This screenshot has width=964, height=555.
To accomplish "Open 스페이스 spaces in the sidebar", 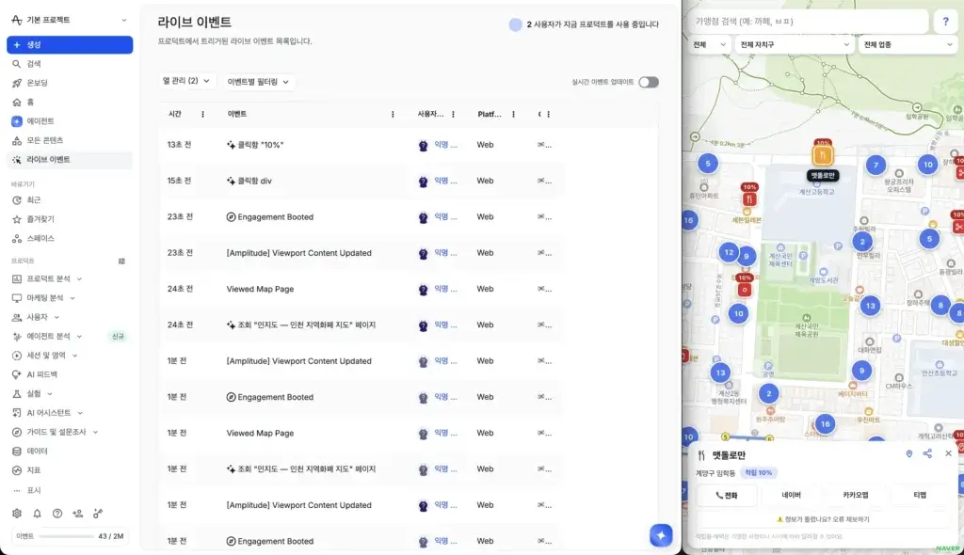I will click(x=40, y=238).
